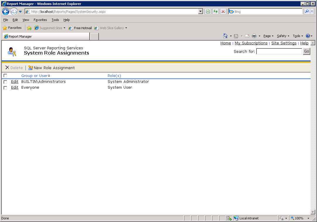Click the Delete X toolbar button
The image size is (317, 222).
tap(14, 68)
